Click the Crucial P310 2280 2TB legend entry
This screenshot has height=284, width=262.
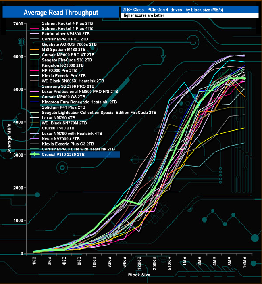click(x=75, y=155)
